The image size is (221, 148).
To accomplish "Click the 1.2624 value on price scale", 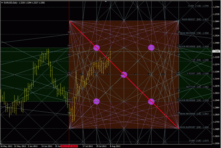I will [x=216, y=136].
